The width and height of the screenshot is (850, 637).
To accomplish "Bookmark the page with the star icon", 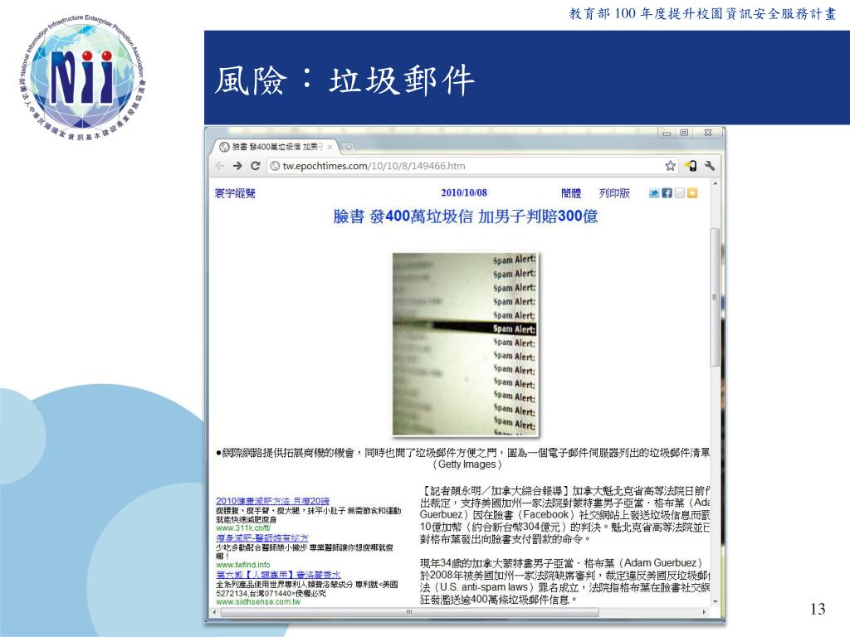I will pyautogui.click(x=671, y=166).
